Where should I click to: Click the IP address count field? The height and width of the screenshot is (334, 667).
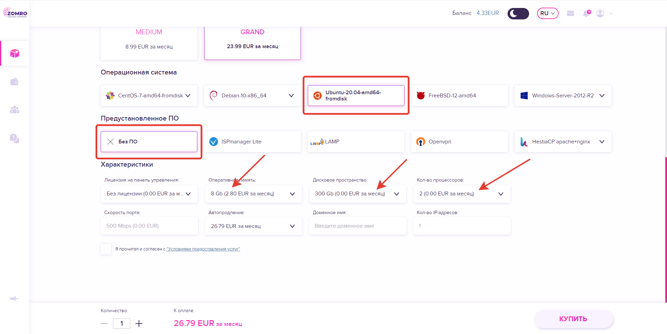[462, 226]
